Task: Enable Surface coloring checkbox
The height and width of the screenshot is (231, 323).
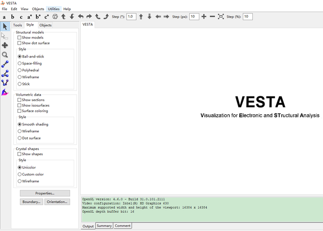Action: pyautogui.click(x=19, y=111)
